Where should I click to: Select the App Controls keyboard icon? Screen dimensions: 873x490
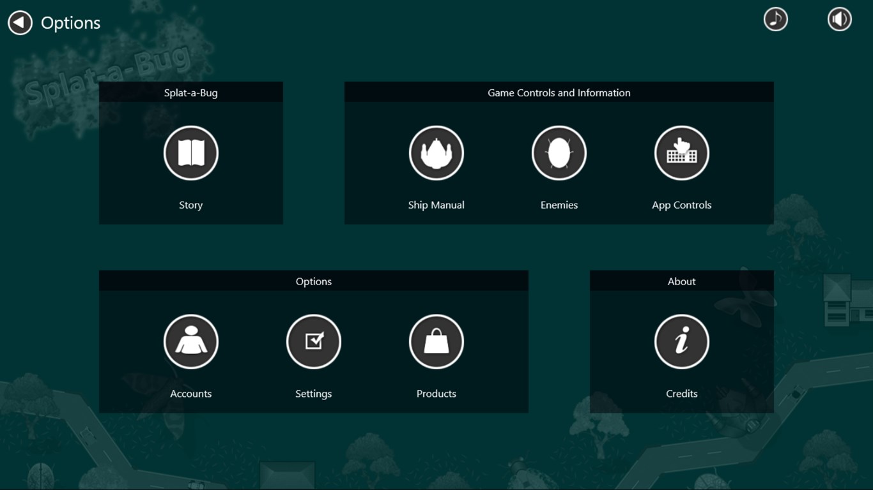point(682,153)
